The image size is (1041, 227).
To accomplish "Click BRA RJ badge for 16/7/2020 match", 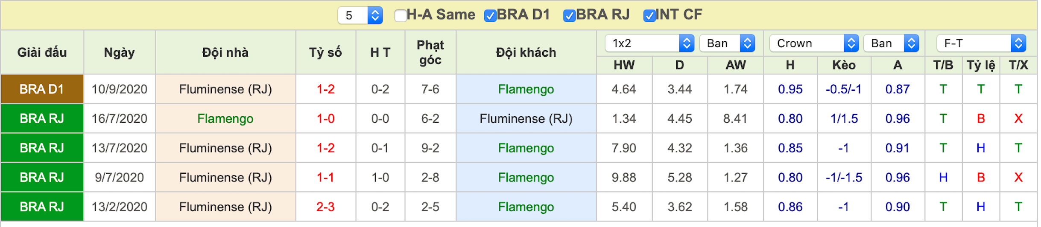I will click(42, 118).
